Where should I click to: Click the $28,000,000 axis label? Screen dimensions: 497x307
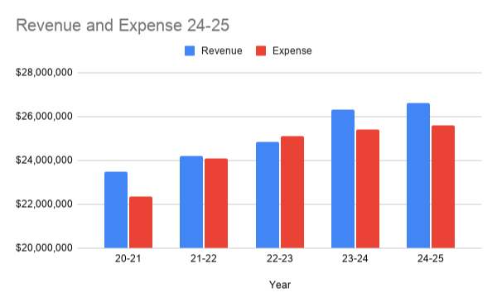[44, 73]
